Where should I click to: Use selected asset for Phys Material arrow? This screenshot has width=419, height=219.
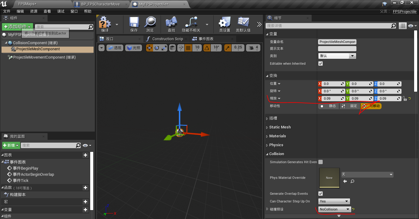(345, 181)
